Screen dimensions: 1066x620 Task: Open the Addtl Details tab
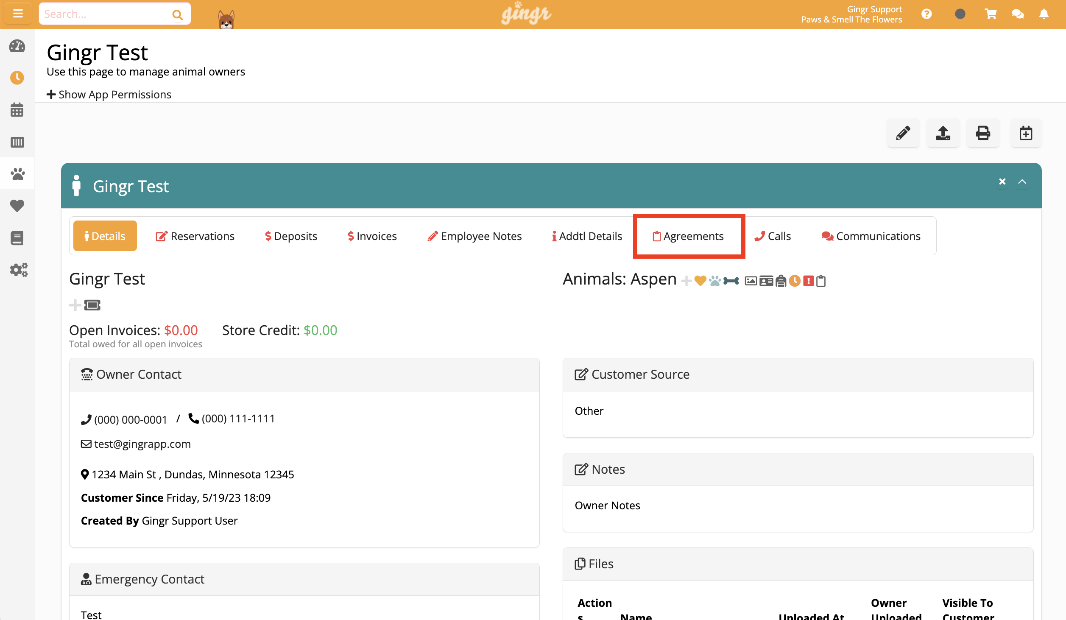[587, 236]
